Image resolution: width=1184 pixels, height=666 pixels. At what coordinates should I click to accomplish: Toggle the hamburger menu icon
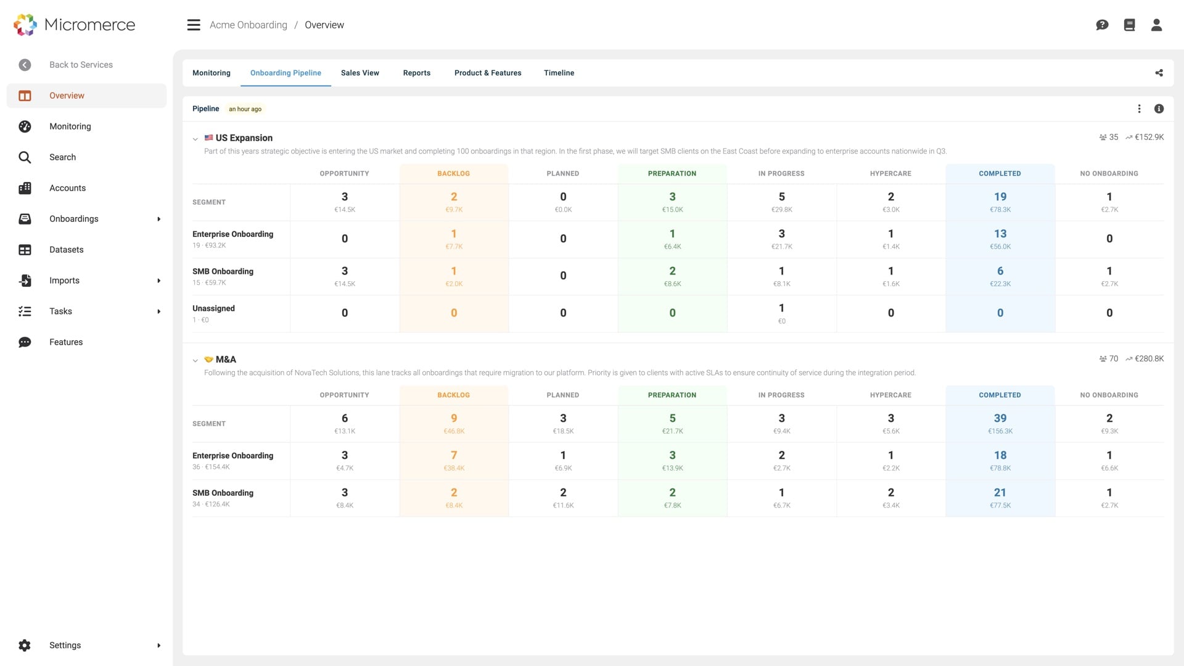[x=194, y=25]
